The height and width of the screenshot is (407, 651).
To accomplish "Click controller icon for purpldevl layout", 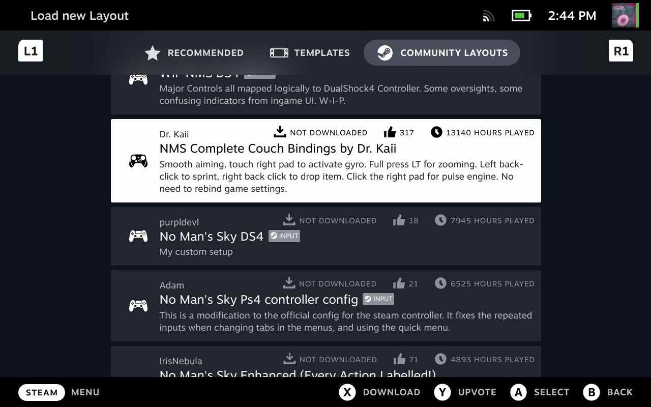I will pyautogui.click(x=138, y=236).
